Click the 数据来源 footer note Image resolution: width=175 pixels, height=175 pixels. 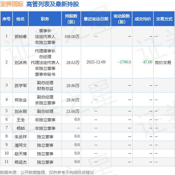[x=47, y=172]
